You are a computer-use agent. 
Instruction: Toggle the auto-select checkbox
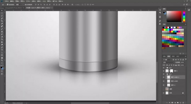tap(8, 5)
